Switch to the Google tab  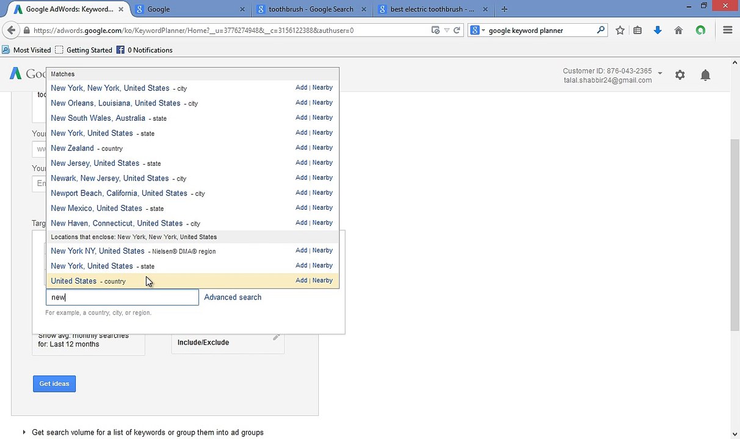click(190, 9)
